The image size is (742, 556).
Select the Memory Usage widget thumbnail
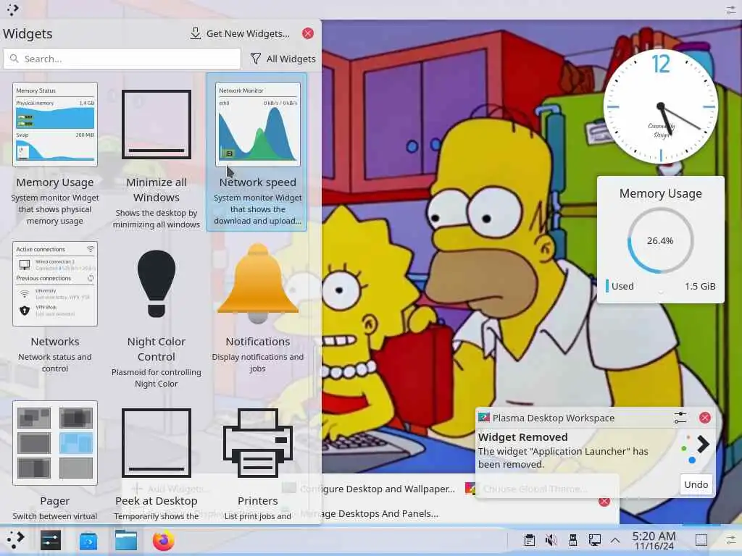tap(55, 125)
